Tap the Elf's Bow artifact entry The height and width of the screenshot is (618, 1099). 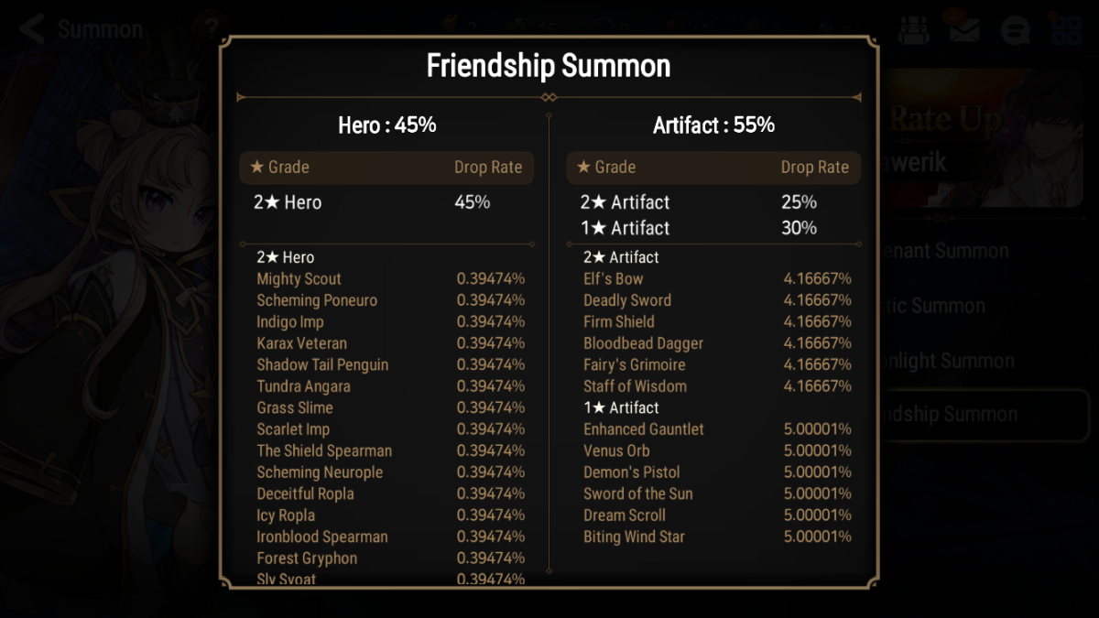tap(614, 279)
